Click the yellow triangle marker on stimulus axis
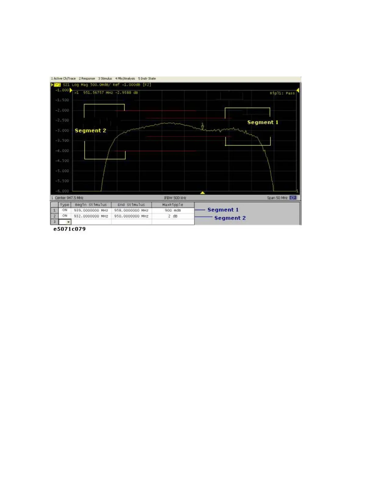 (x=202, y=193)
